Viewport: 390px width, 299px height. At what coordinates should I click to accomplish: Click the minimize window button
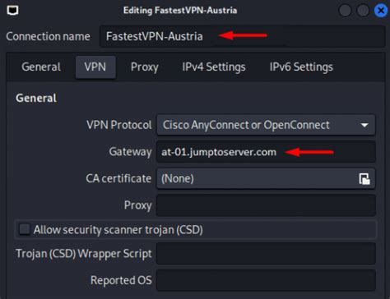345,11
